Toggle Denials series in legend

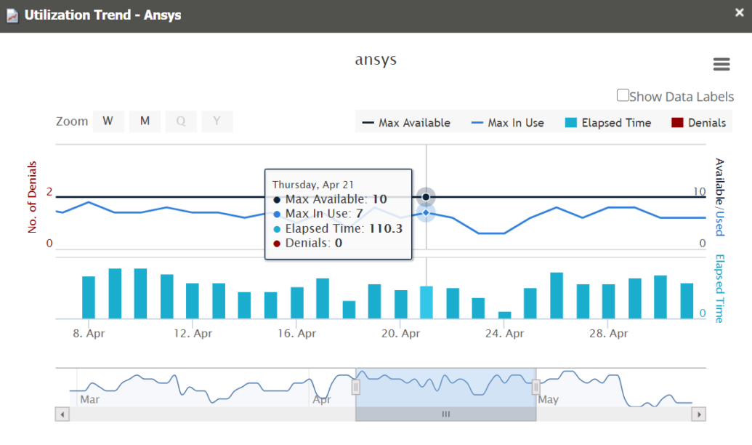[699, 123]
